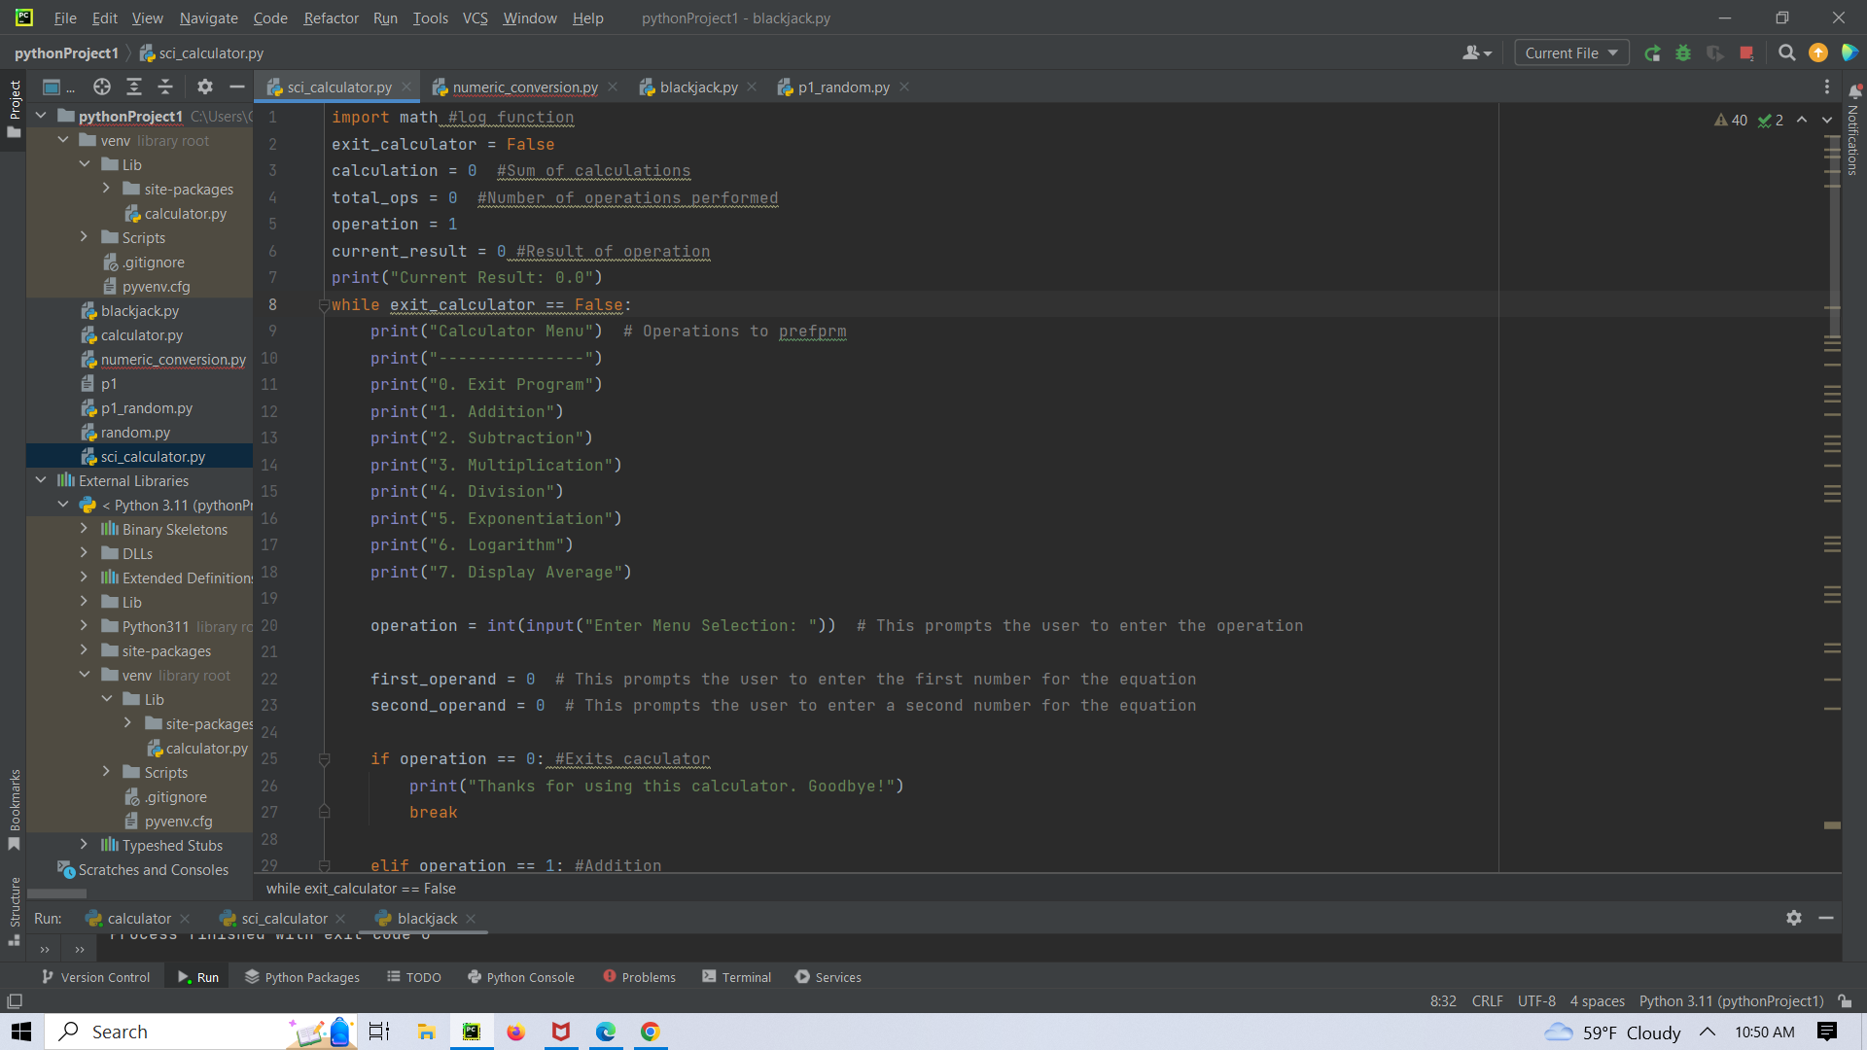Open Project view selector dropdown

[58, 87]
